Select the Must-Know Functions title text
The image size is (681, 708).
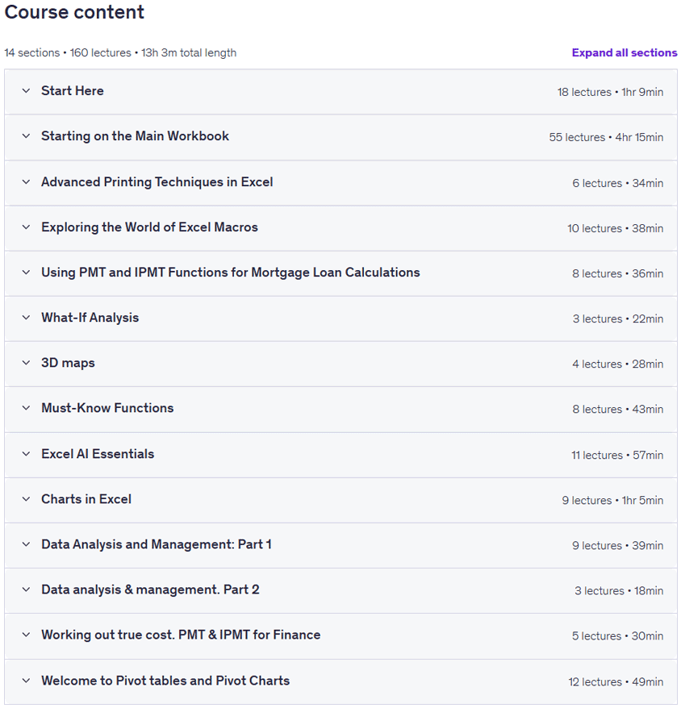107,408
